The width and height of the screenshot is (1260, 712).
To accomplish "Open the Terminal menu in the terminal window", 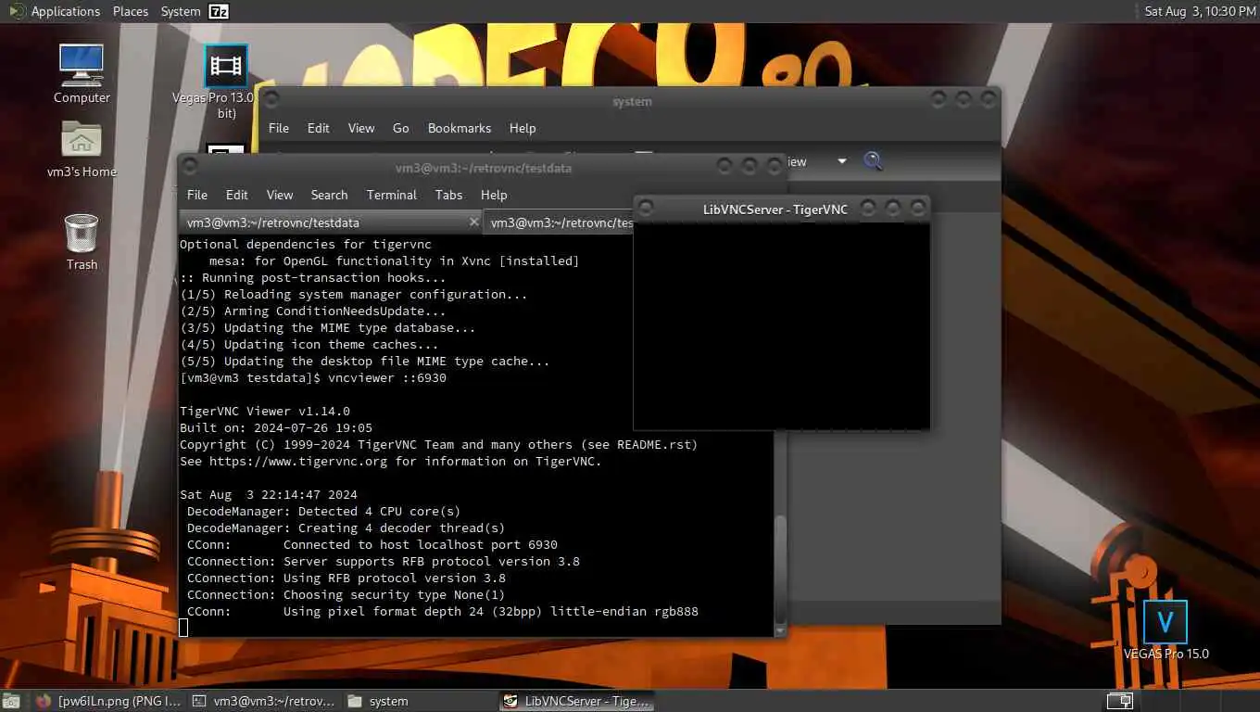I will tap(392, 195).
